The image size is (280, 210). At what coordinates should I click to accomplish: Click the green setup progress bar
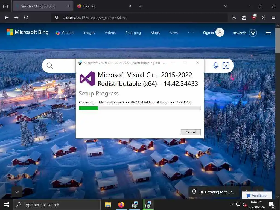click(x=140, y=108)
